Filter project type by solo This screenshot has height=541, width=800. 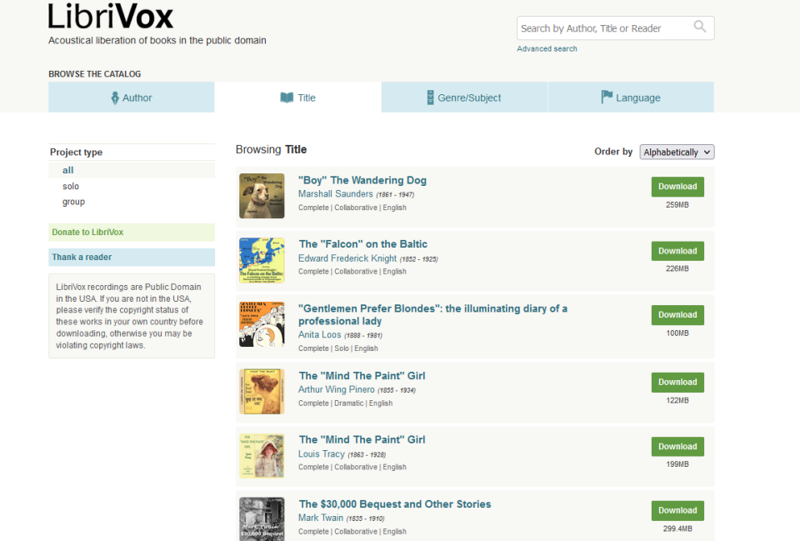point(71,186)
